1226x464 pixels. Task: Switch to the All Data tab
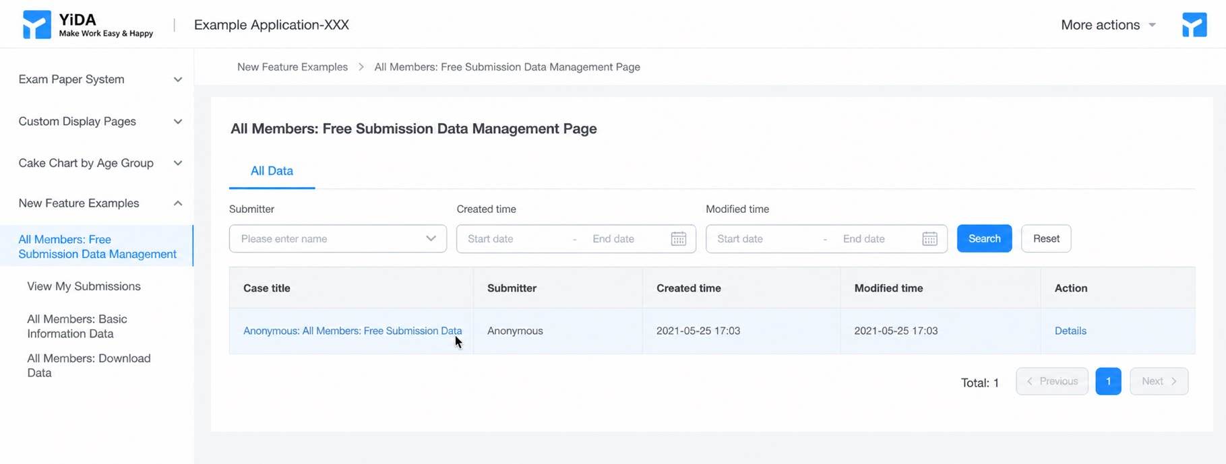click(272, 171)
